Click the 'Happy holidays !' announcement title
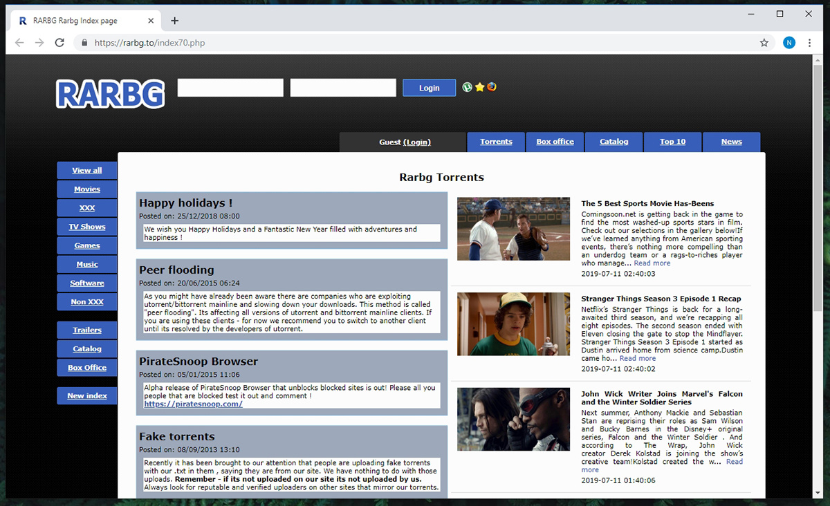830x506 pixels. pyautogui.click(x=185, y=203)
